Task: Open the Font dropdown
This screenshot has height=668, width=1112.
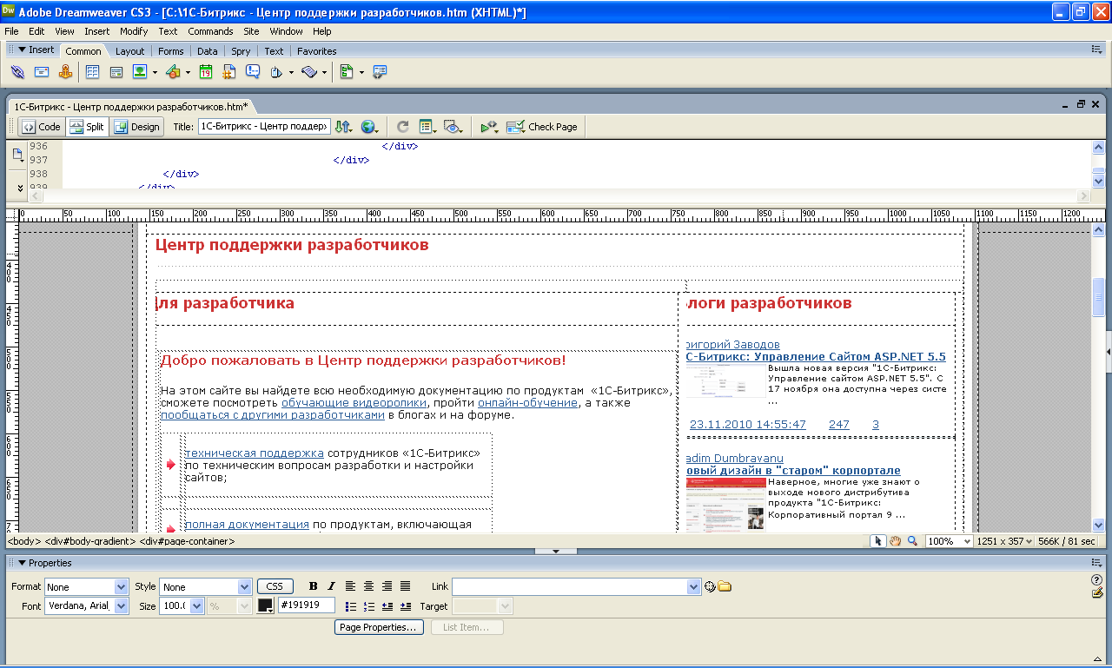Action: pos(122,605)
